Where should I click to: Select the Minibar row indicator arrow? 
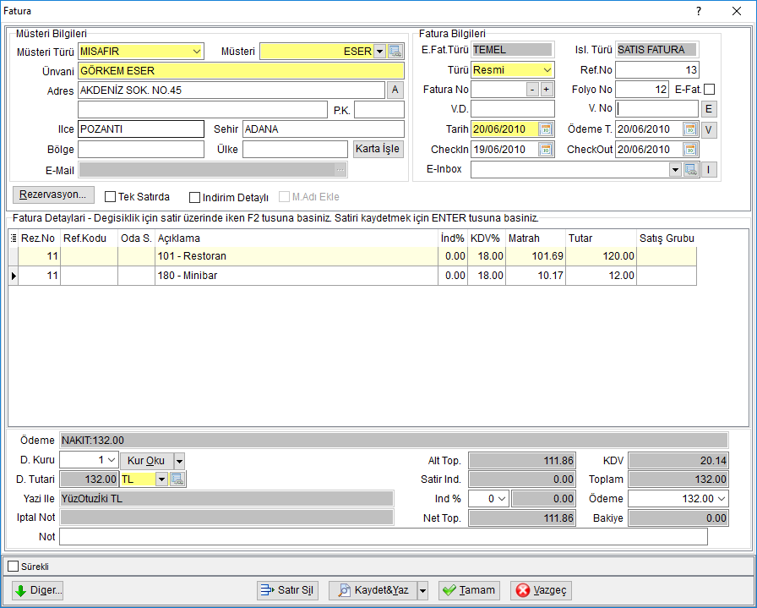point(14,276)
